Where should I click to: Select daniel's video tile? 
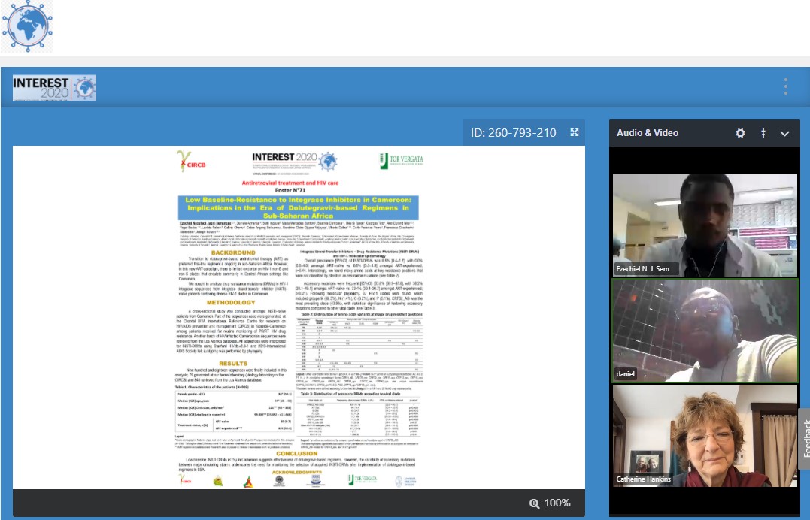click(x=705, y=331)
